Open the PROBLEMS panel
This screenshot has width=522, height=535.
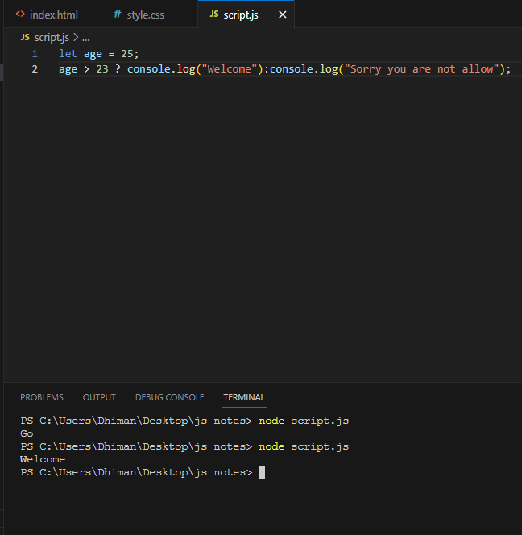(x=42, y=397)
